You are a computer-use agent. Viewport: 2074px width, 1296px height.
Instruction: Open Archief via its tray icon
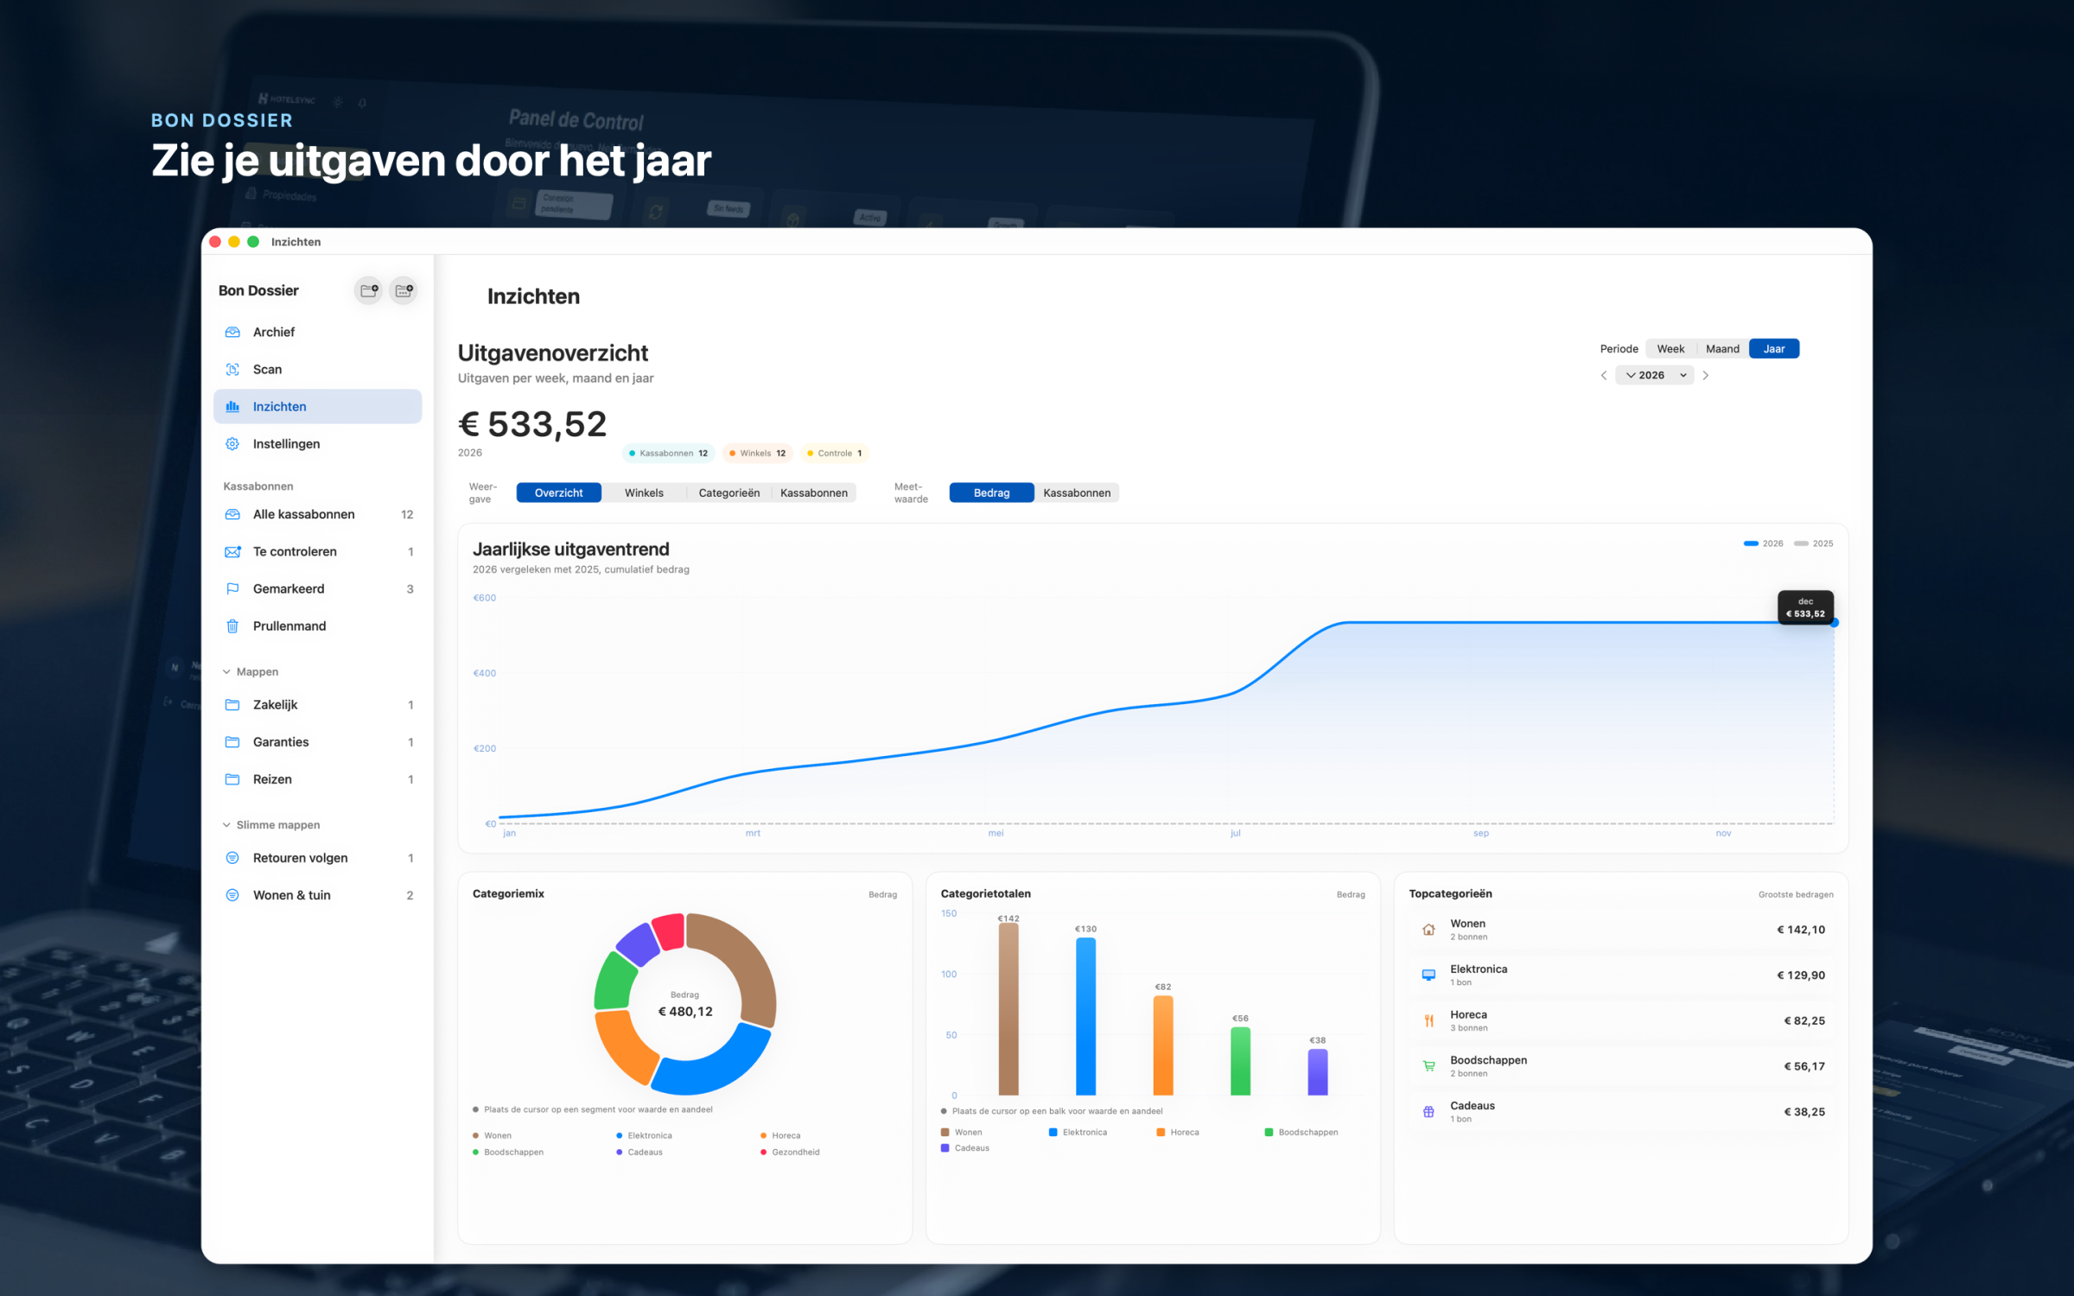(x=232, y=332)
